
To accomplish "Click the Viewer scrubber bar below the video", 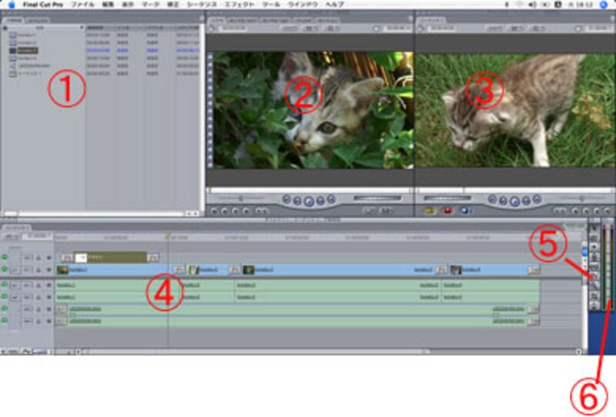I will pos(308,188).
